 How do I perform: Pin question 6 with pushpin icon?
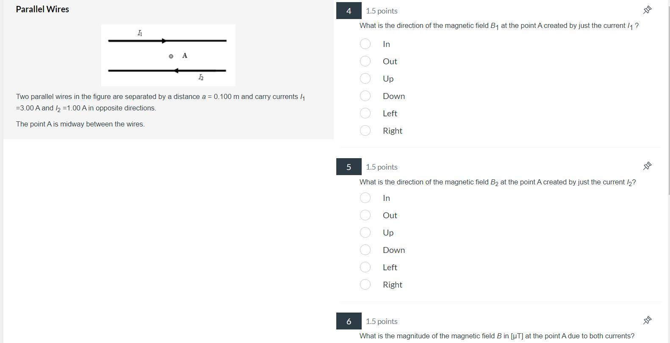coord(647,320)
